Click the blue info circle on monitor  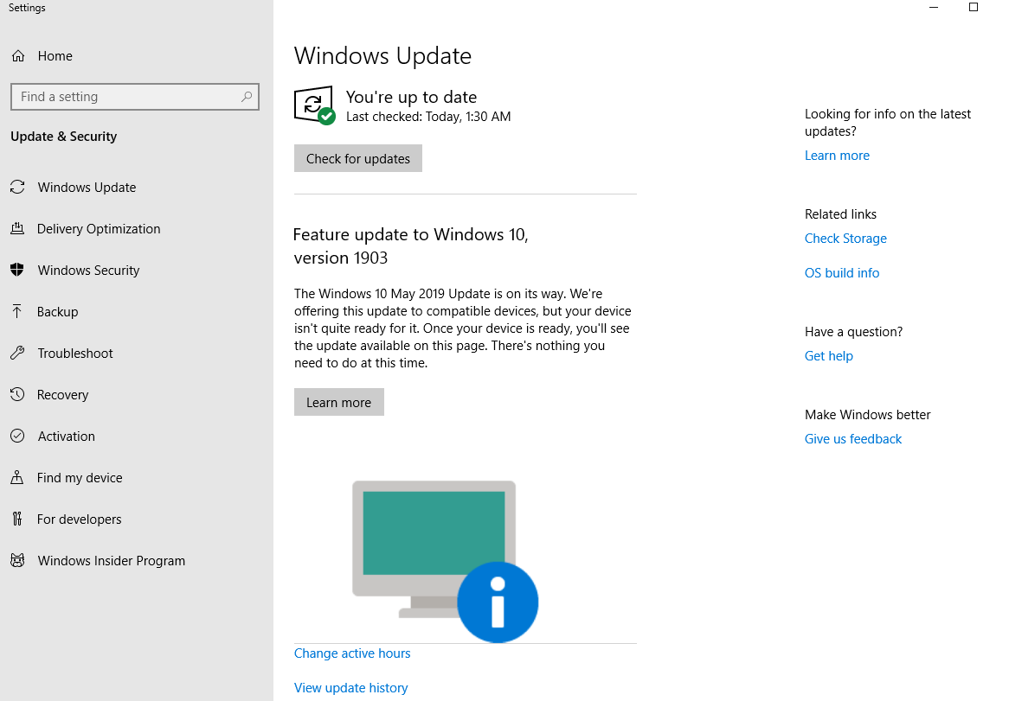click(x=498, y=602)
